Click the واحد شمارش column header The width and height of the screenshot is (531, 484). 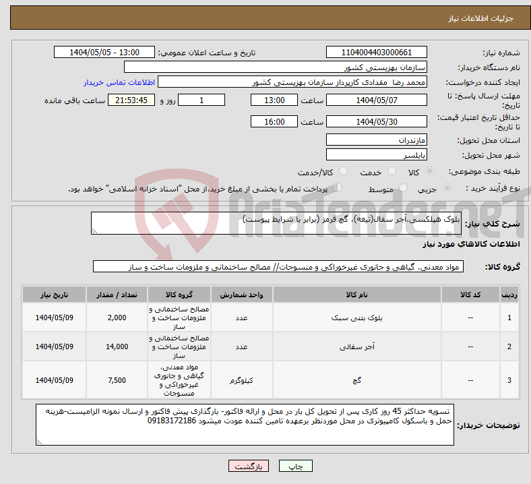coord(241,295)
